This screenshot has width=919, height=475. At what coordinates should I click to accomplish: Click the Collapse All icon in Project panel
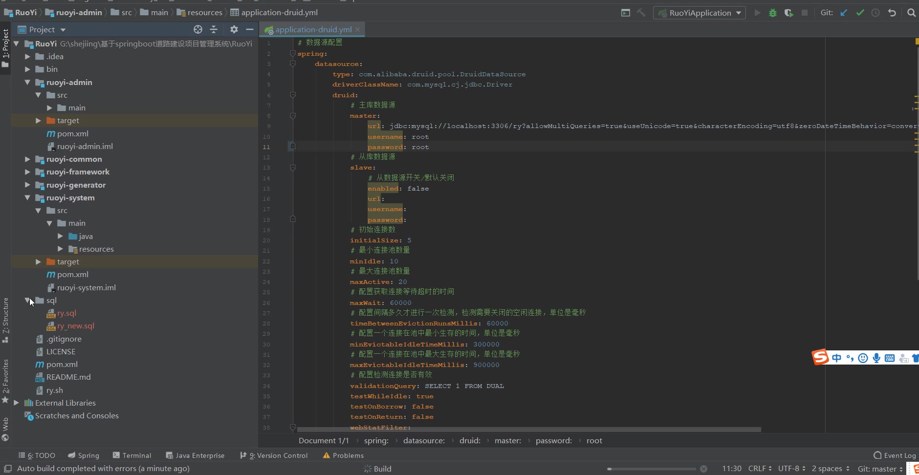pos(214,29)
